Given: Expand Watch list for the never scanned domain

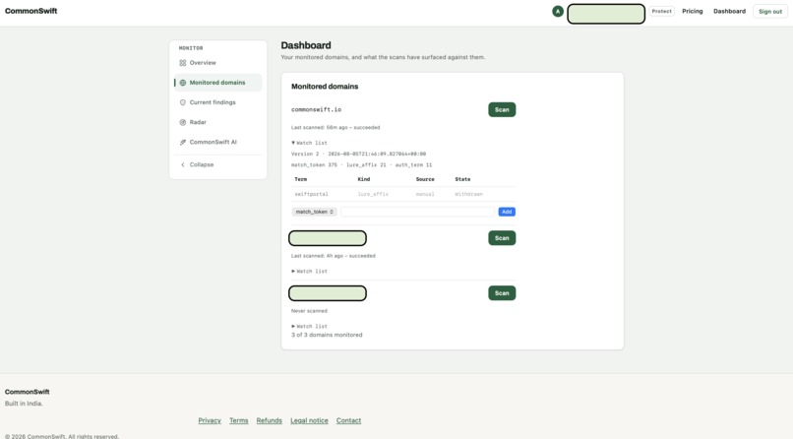Looking at the screenshot, I should [x=309, y=326].
